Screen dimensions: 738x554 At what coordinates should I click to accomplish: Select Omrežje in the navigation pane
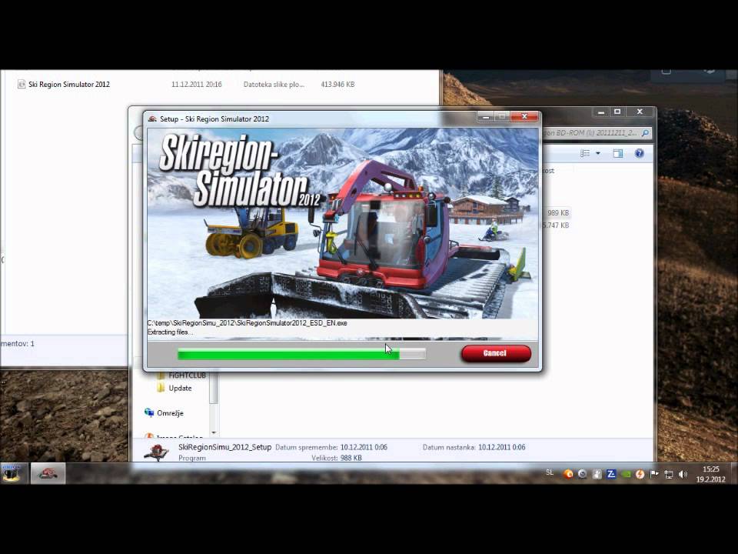point(170,413)
